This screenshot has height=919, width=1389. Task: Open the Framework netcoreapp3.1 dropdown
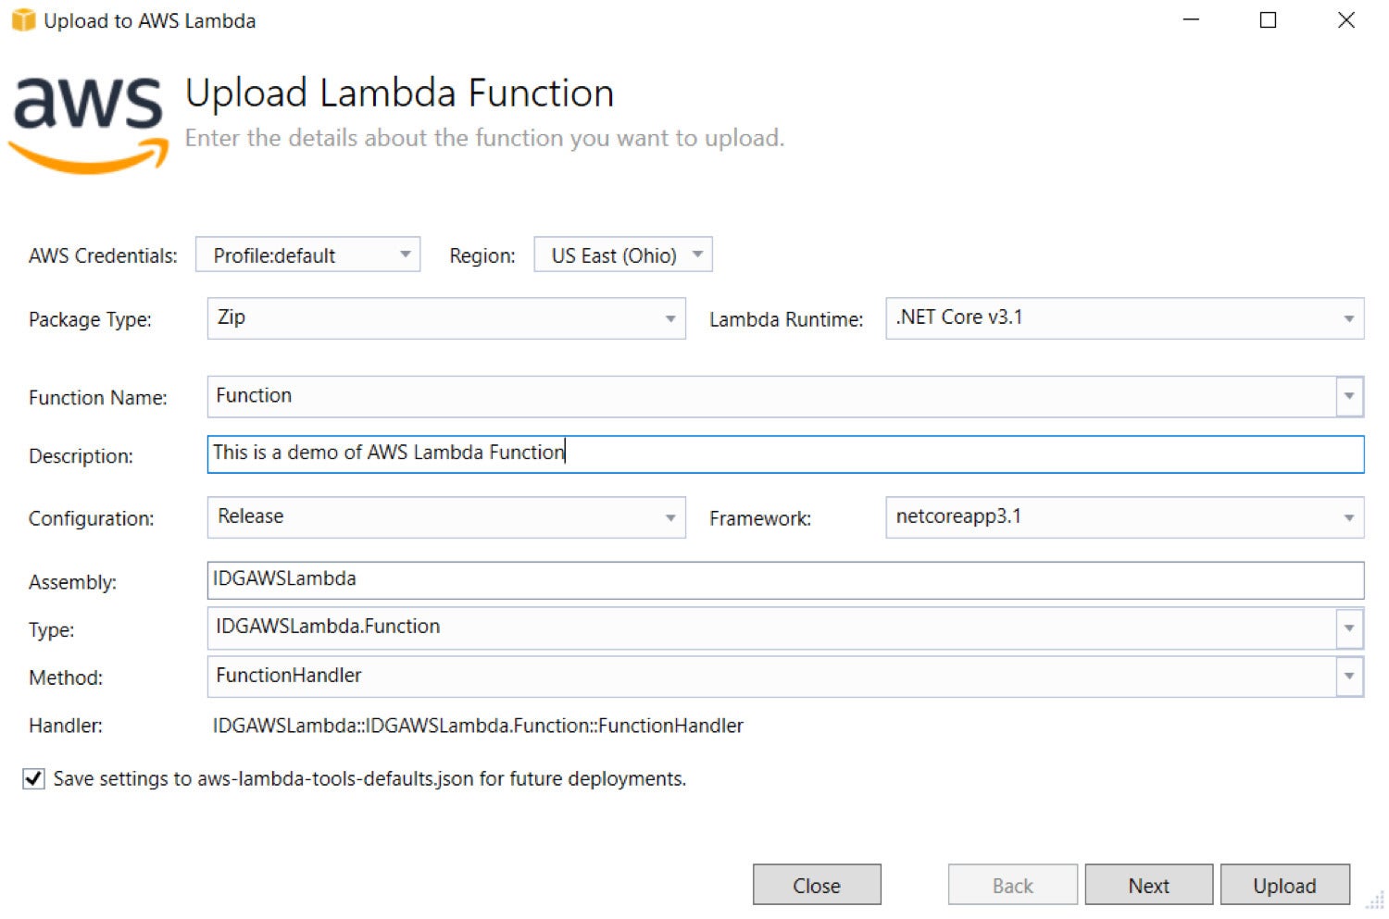1125,517
